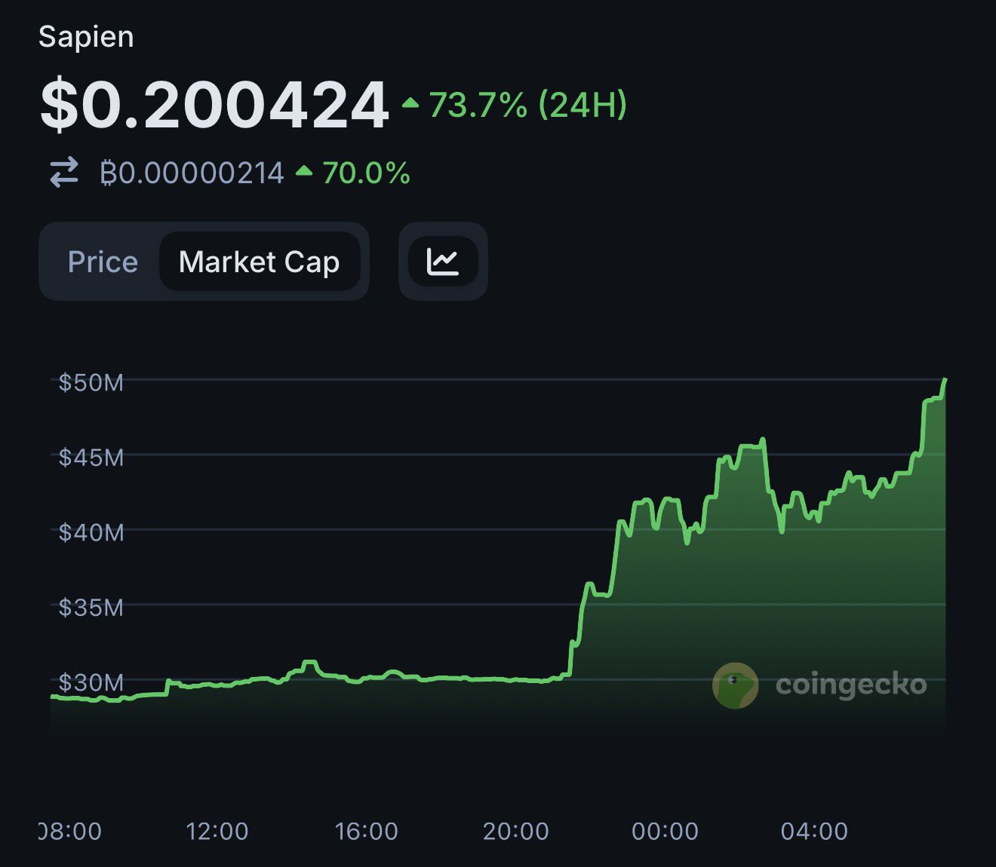The image size is (996, 867).
Task: Click the $50M axis label
Action: (91, 382)
